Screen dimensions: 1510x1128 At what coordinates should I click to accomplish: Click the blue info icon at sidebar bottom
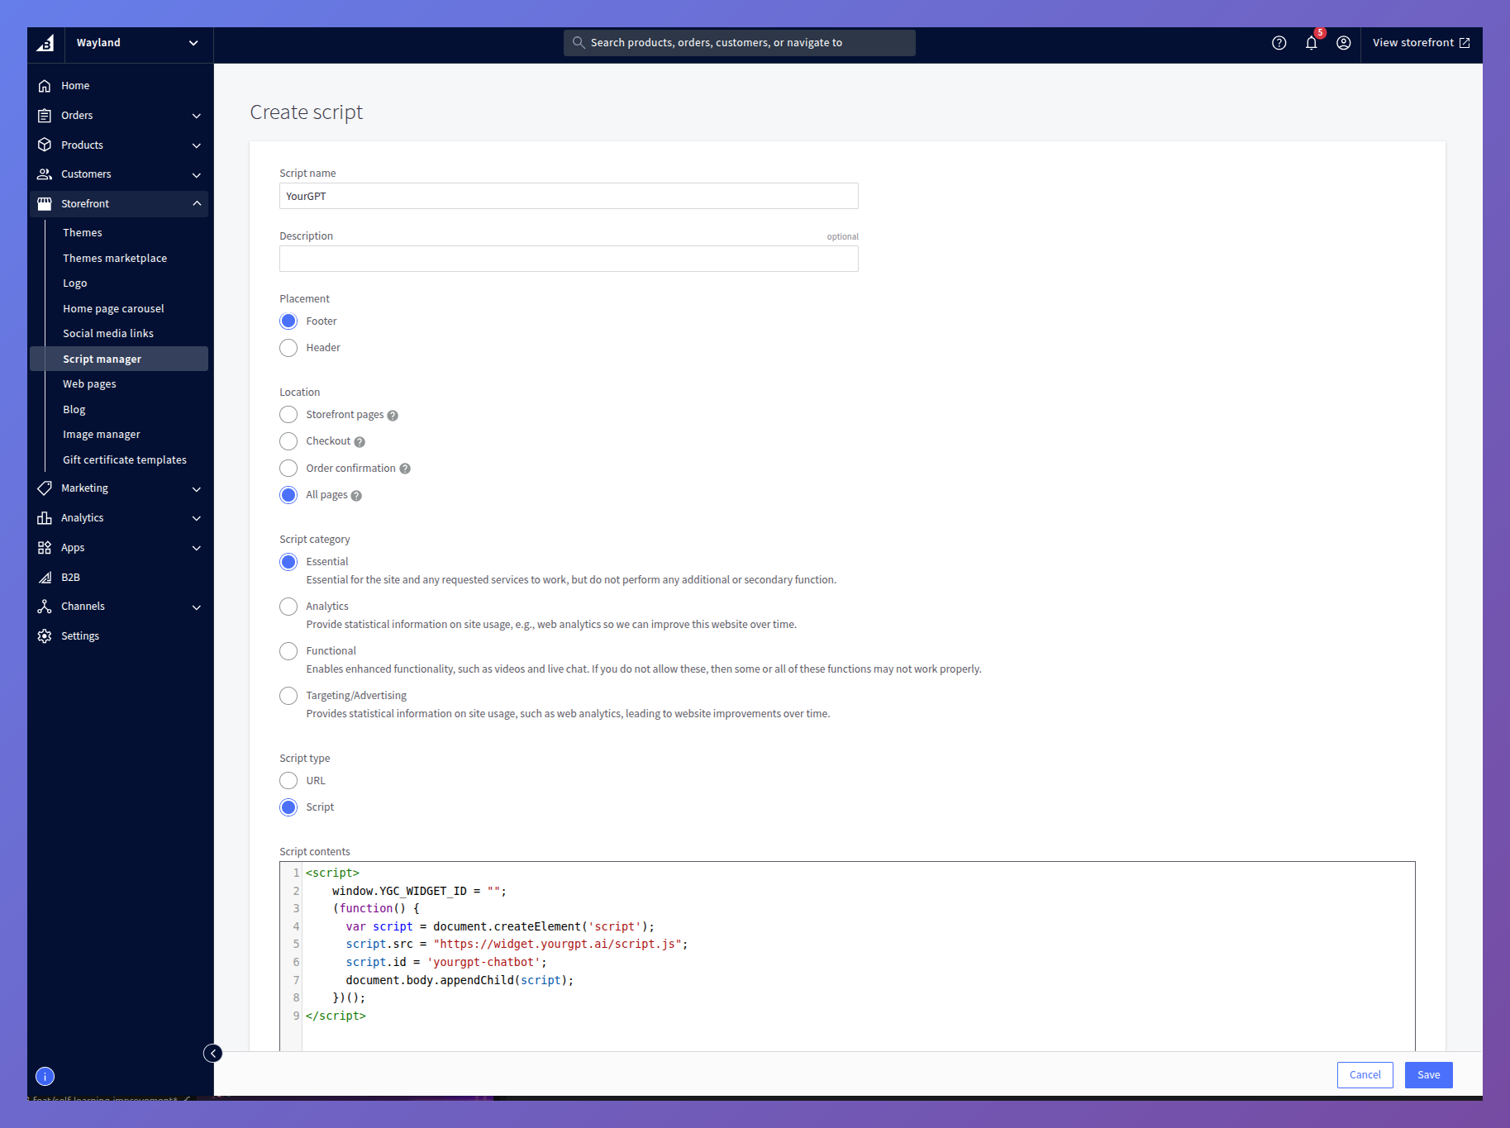point(45,1076)
